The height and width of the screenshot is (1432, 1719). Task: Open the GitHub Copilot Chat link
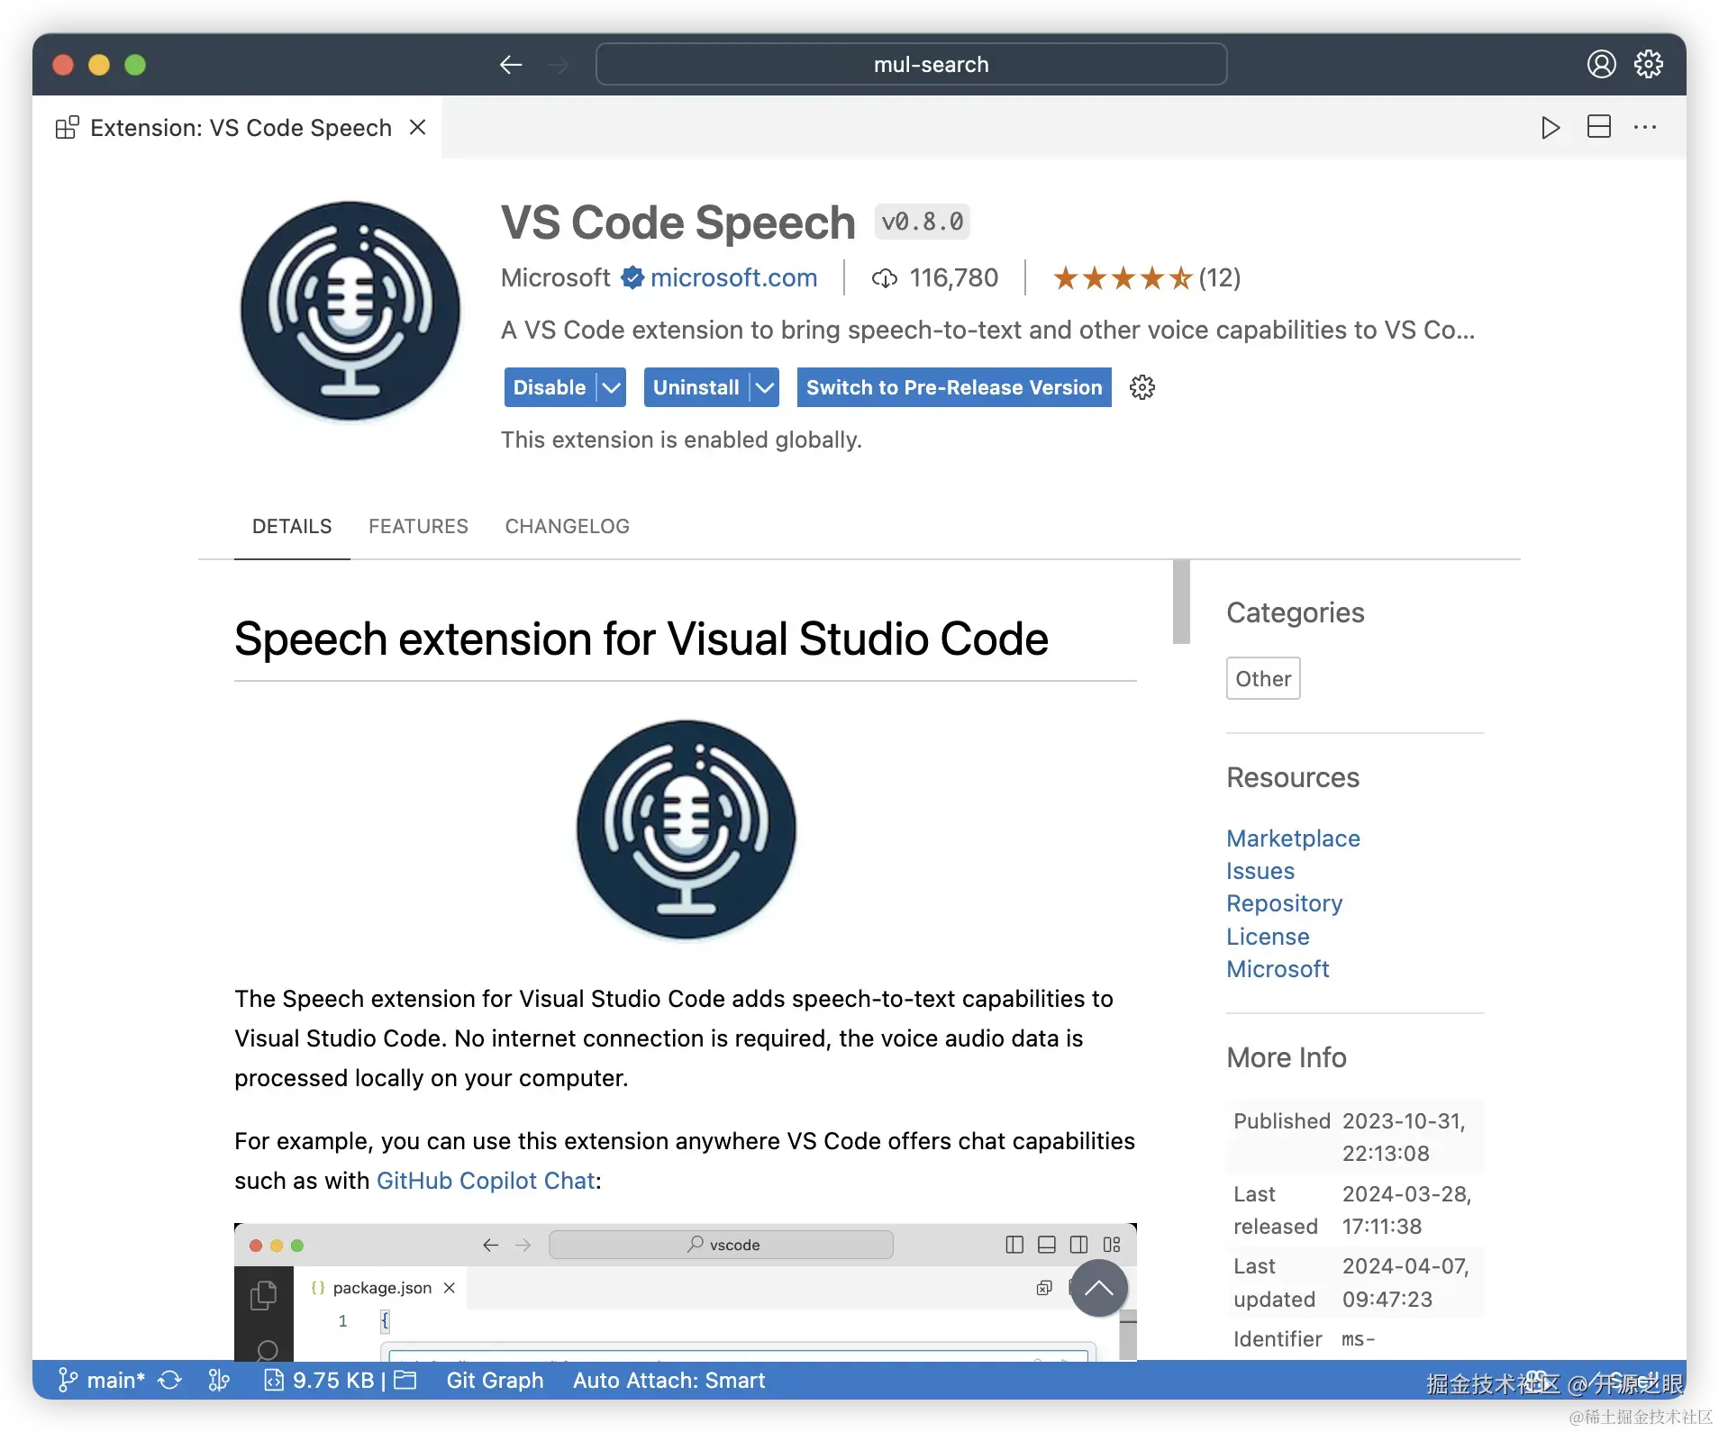(x=486, y=1181)
